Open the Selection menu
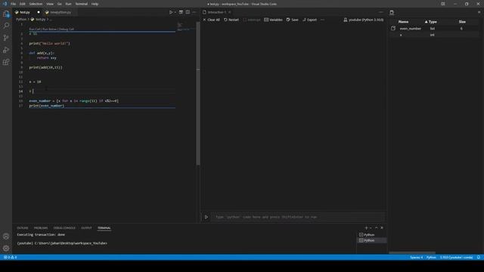Screen dimensions: 484x272 36,4
